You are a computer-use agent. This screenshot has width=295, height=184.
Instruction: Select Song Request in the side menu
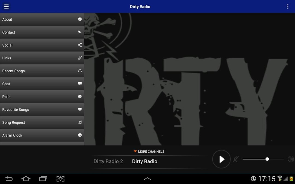coord(42,122)
